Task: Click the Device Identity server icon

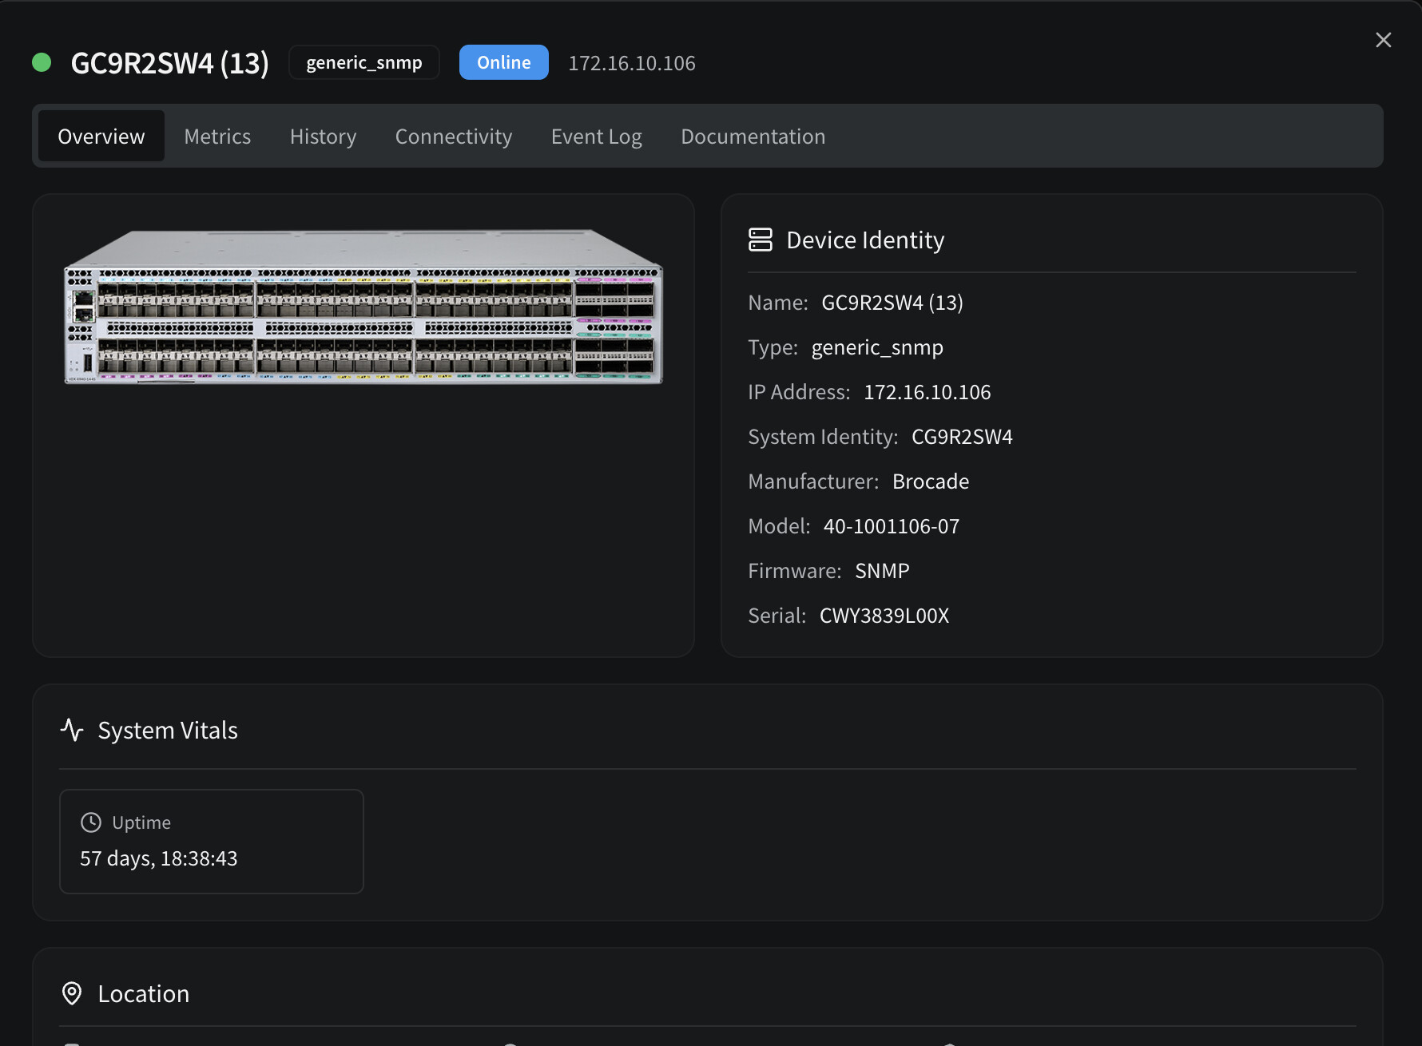Action: point(760,240)
